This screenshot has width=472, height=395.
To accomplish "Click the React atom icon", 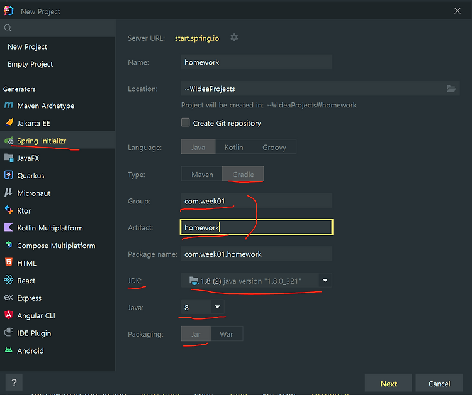I will pyautogui.click(x=9, y=280).
